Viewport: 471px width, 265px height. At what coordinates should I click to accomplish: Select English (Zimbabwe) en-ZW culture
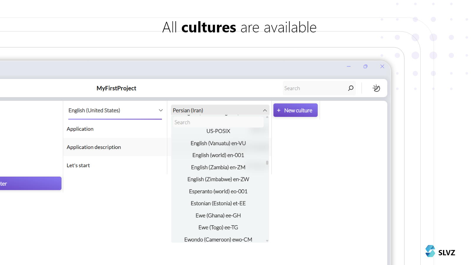218,179
